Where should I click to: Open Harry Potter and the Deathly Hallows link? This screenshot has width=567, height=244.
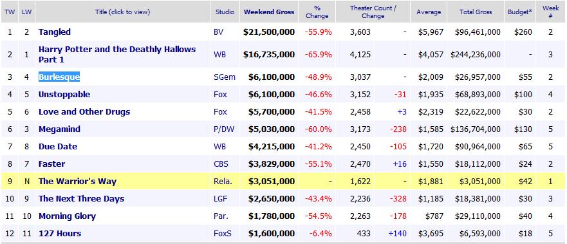117,54
